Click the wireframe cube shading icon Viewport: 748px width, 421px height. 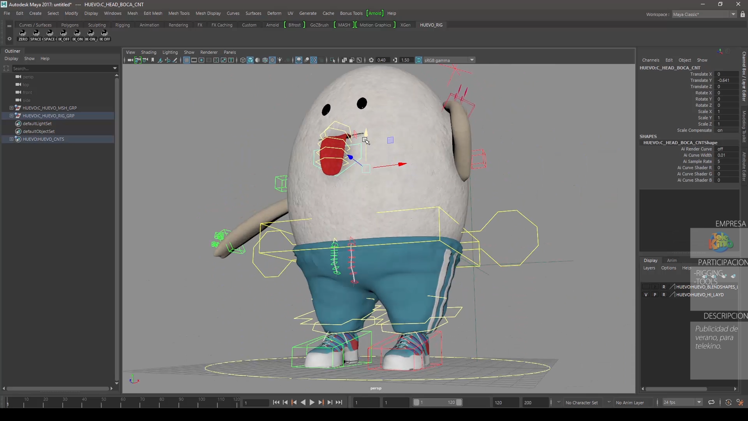click(x=243, y=60)
